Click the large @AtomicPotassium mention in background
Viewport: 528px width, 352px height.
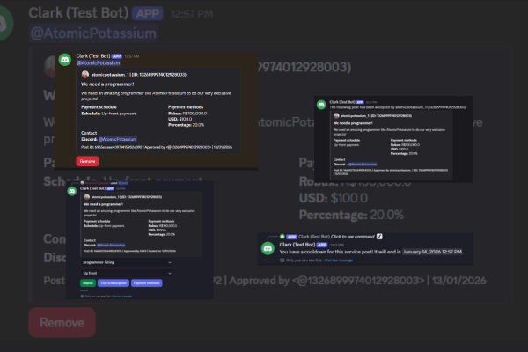93,33
